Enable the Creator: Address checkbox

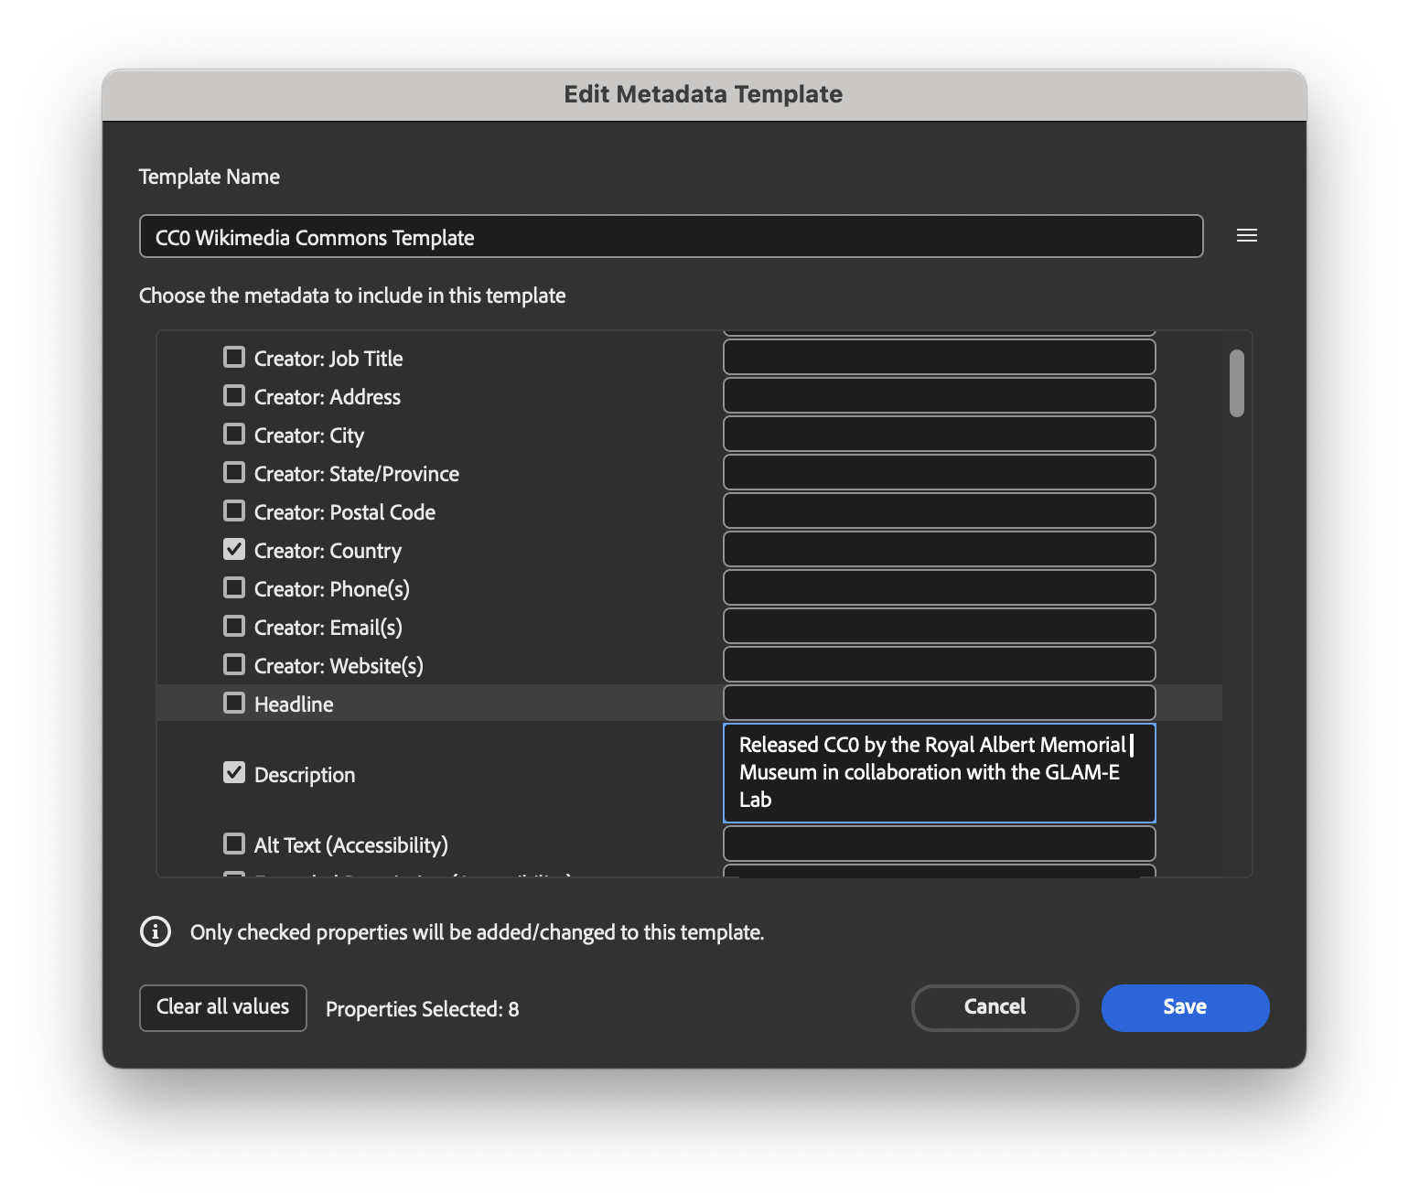pyautogui.click(x=234, y=395)
